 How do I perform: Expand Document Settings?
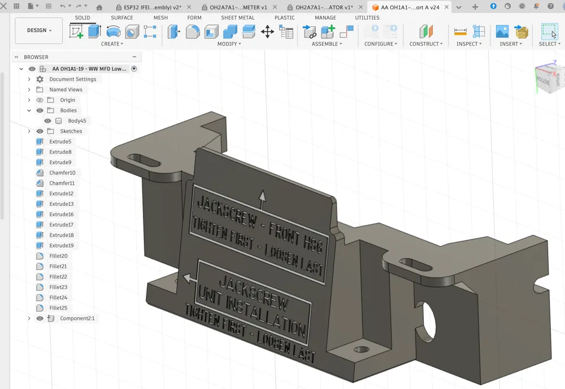[x=29, y=79]
